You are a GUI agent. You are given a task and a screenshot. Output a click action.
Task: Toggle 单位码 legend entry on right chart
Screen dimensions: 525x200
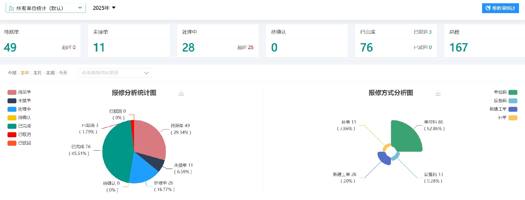(x=505, y=92)
